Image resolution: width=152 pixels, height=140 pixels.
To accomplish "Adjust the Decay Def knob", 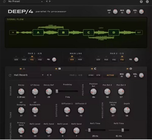I will tap(49, 92).
